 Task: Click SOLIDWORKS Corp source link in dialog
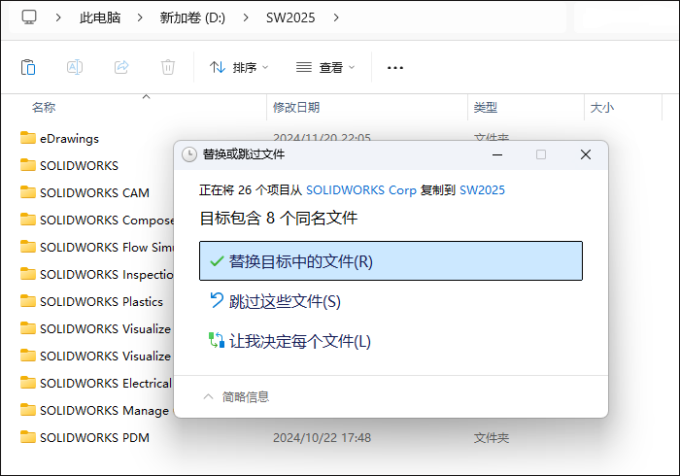click(x=361, y=189)
